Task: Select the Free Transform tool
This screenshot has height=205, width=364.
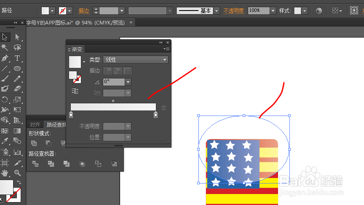Action: (17, 110)
